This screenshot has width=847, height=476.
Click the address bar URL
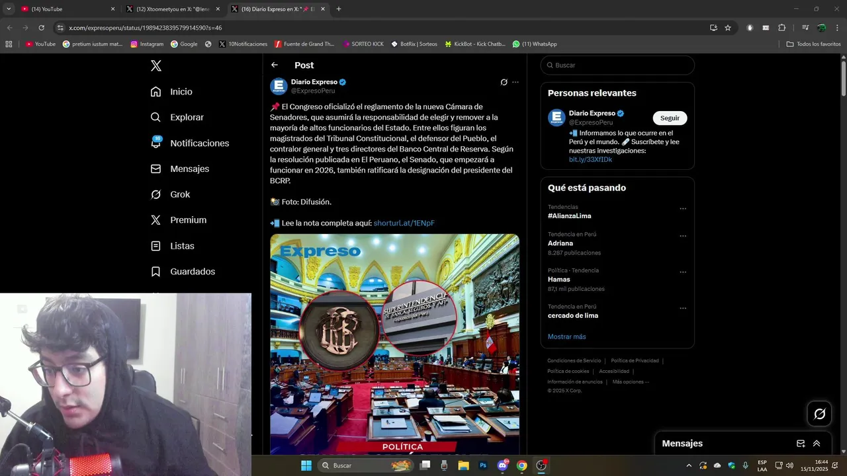click(145, 28)
